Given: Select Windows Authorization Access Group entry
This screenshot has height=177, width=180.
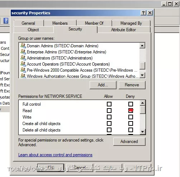Looking at the screenshot, I should tap(80, 76).
